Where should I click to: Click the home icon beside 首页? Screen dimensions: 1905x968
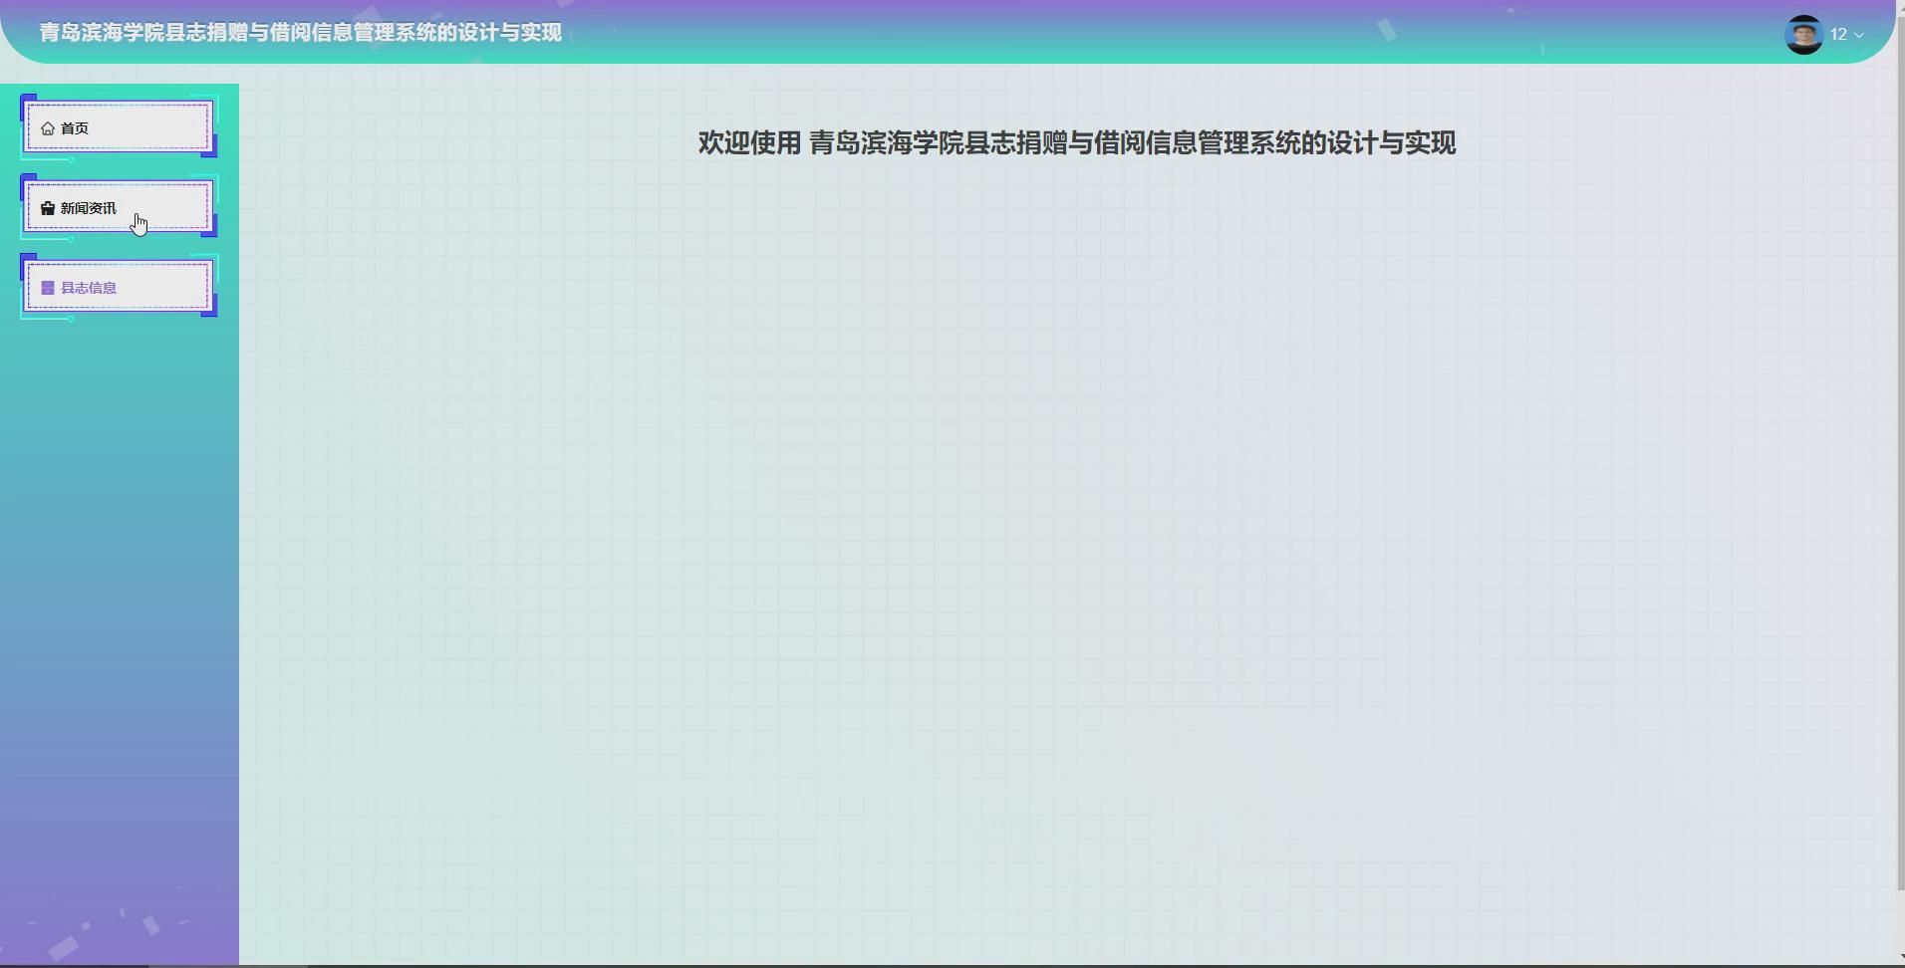point(48,128)
